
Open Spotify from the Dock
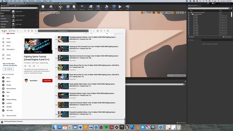coord(106,127)
